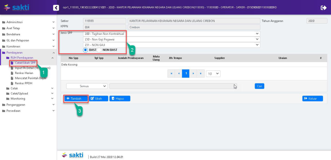Screen dimensions: 331x160
Task: Open Catat/Ubah SPP menu item
Action: coord(25,63)
